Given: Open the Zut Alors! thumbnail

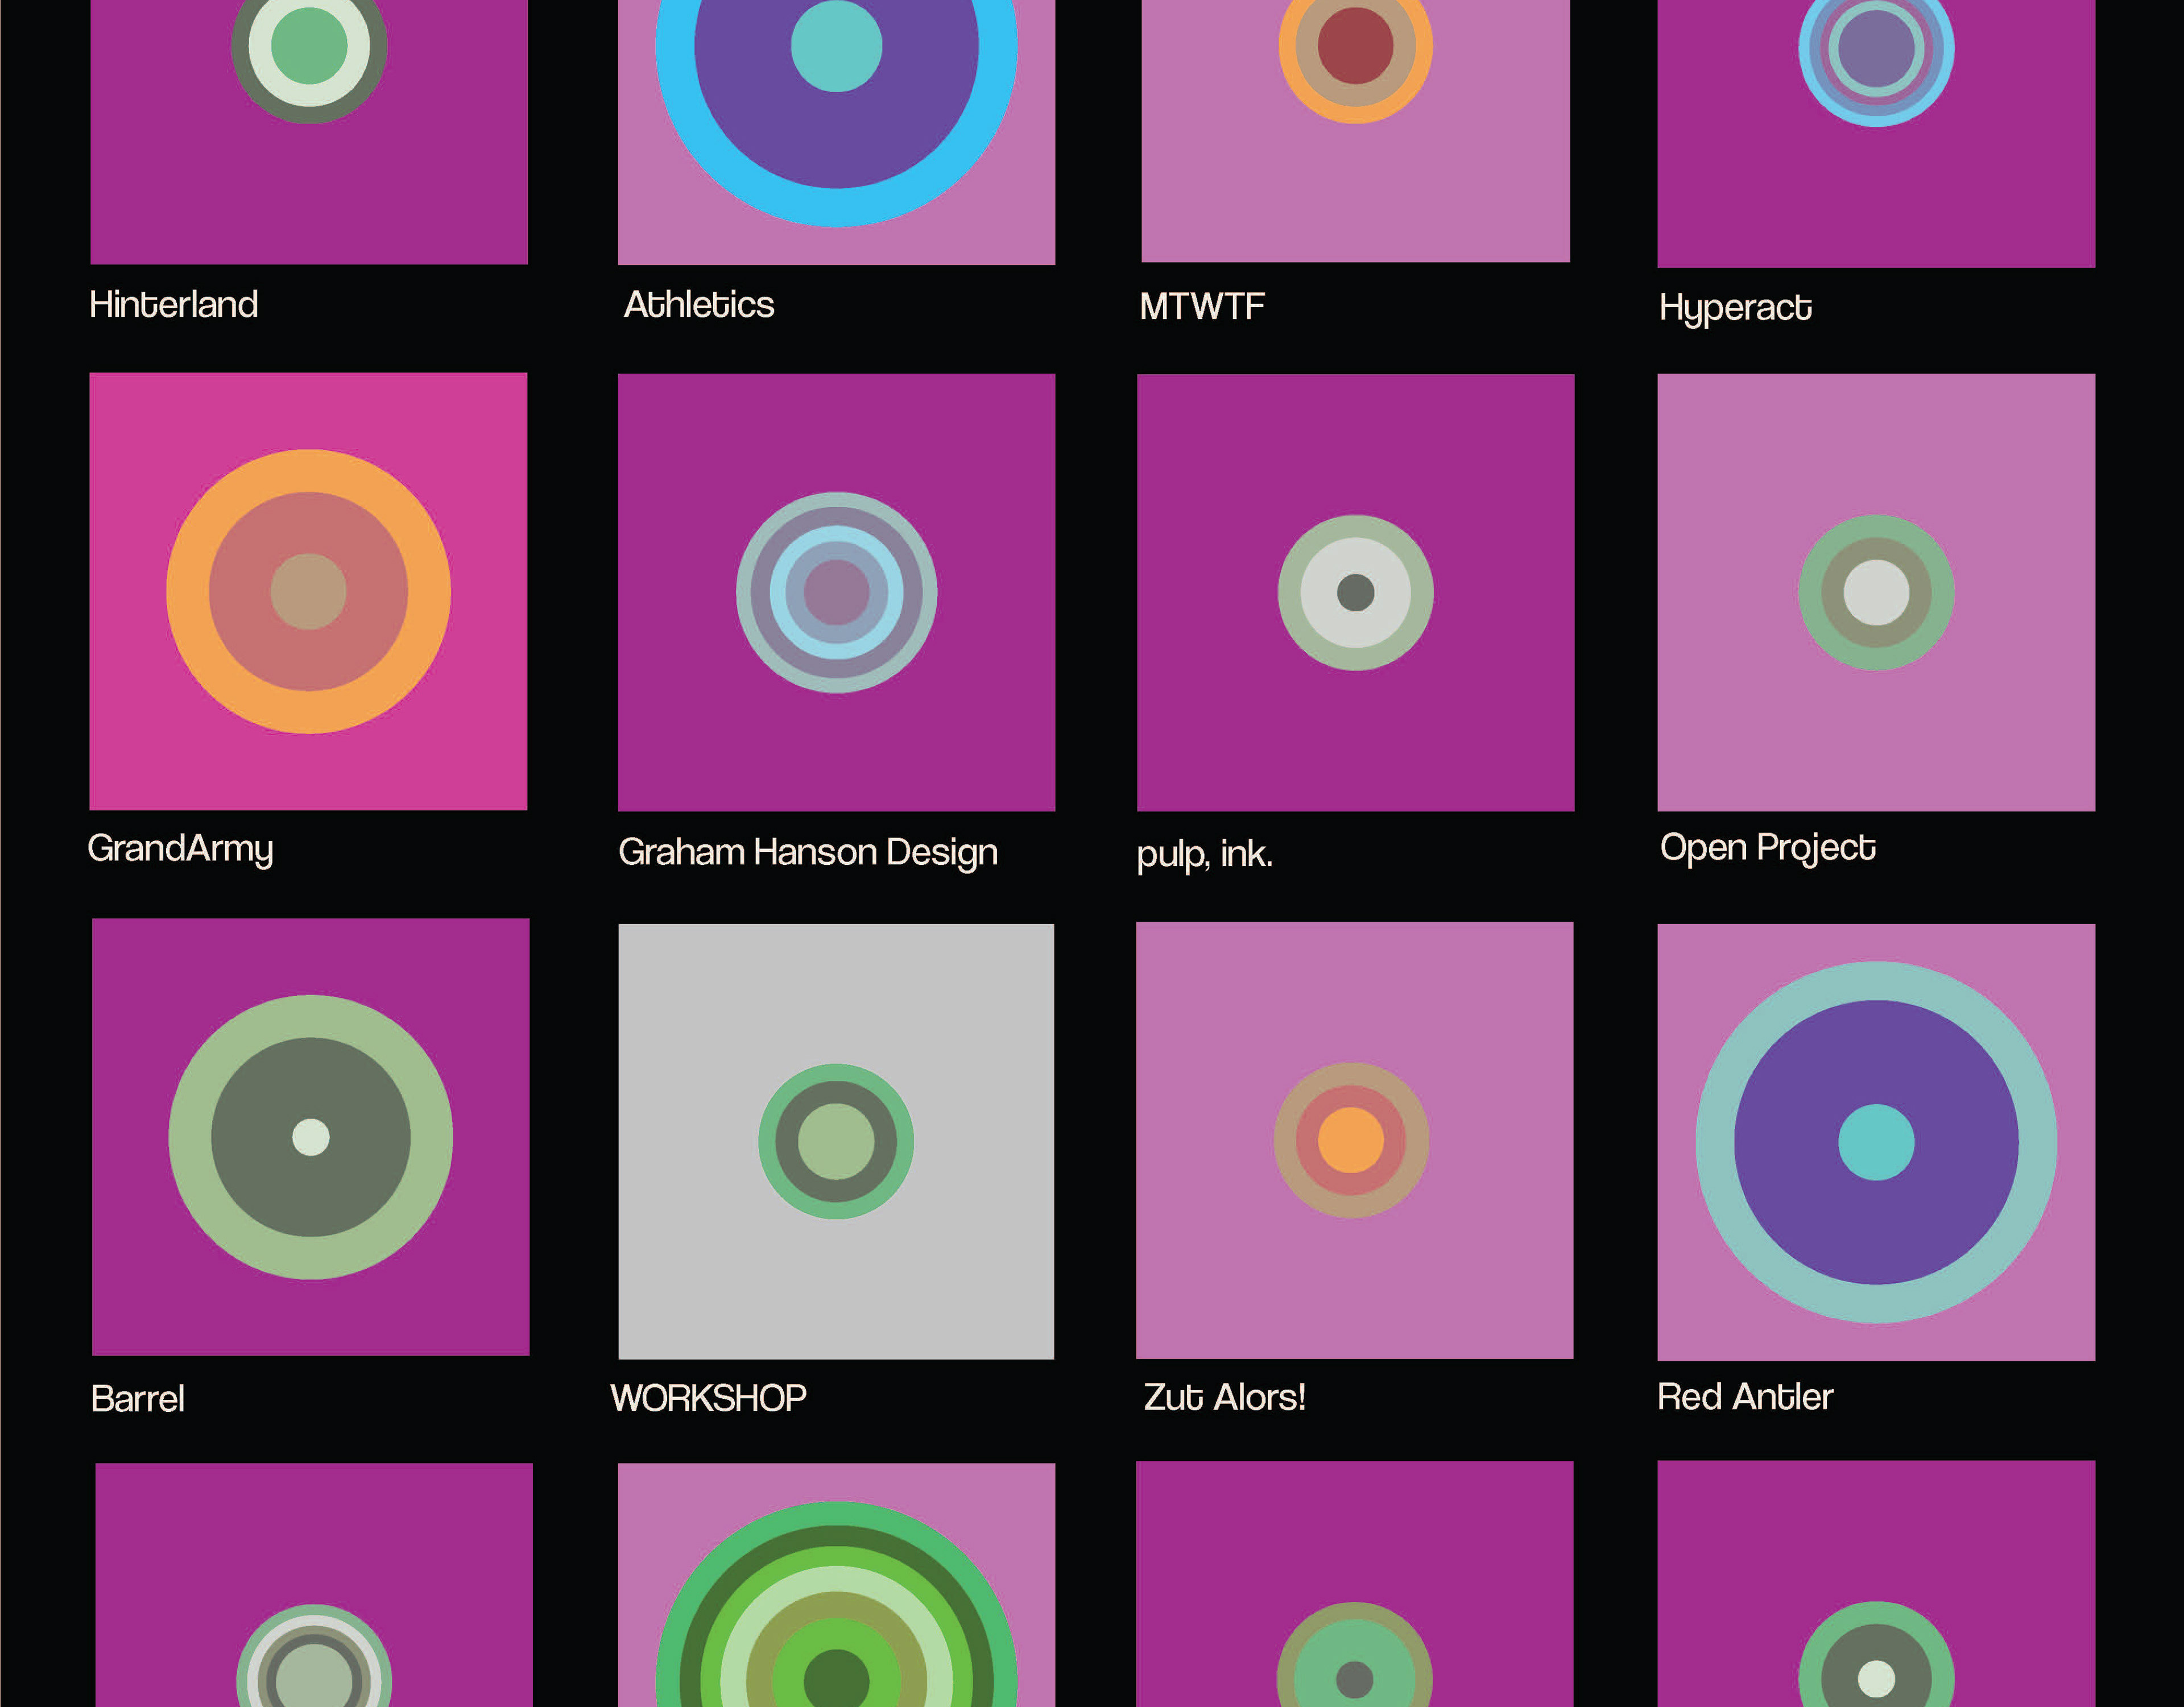Looking at the screenshot, I should point(1354,1140).
